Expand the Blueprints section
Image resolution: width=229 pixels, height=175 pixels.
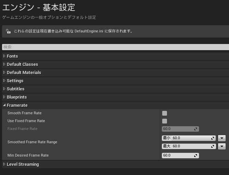point(4,97)
